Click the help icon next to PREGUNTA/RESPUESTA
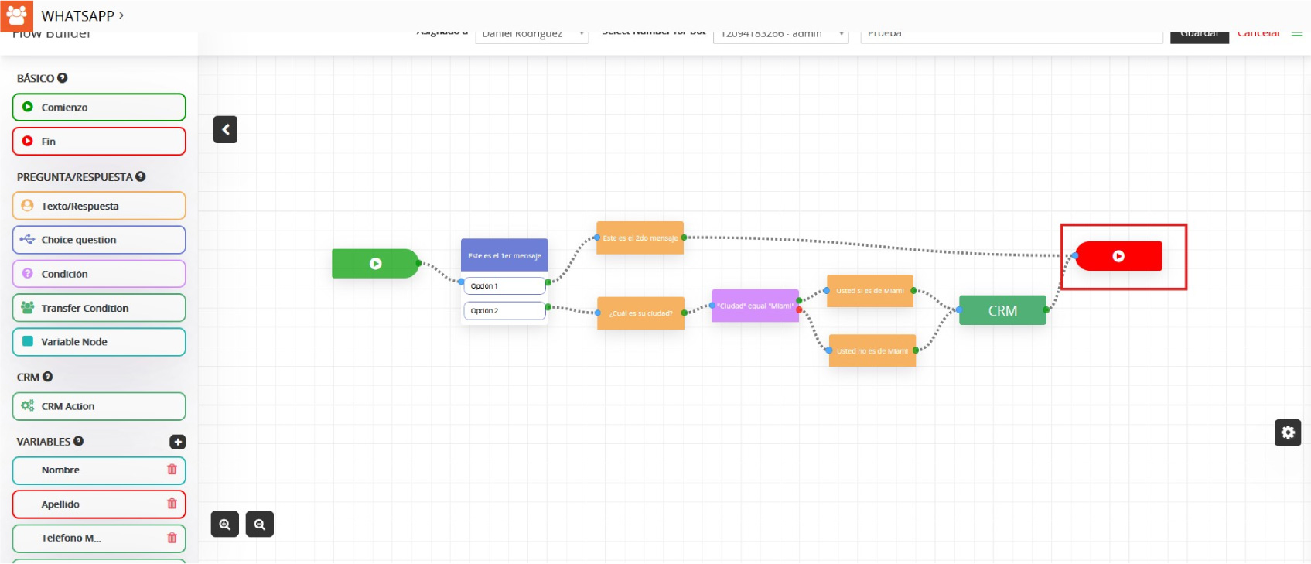1311x564 pixels. (x=141, y=177)
